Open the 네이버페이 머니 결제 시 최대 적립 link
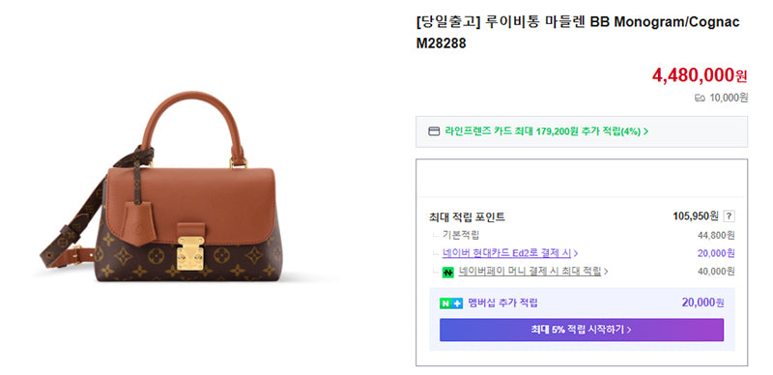The width and height of the screenshot is (773, 375). coord(530,272)
